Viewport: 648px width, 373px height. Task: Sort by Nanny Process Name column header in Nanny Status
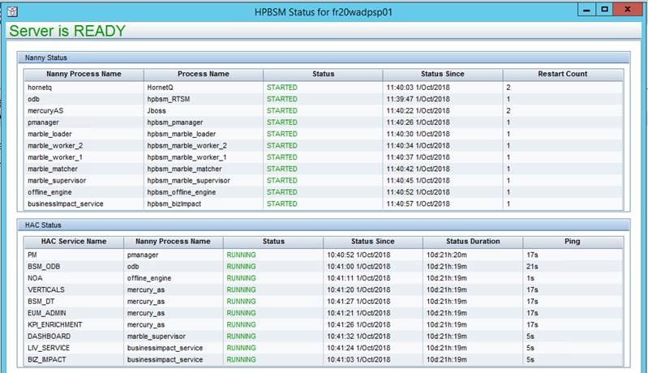pos(84,74)
